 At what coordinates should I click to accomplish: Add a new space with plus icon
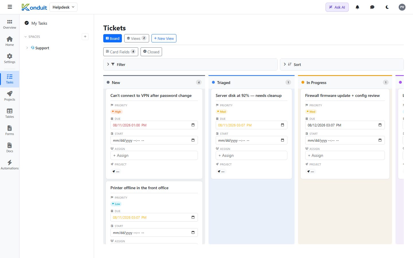[x=85, y=37]
